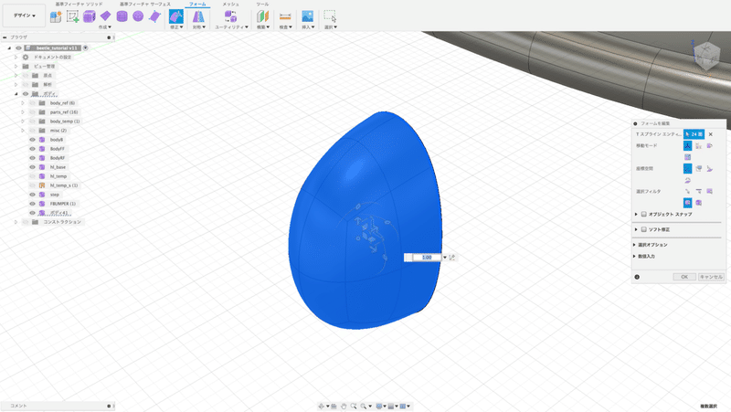Select the T-Spline Box tool
This screenshot has width=731, height=412.
point(89,16)
